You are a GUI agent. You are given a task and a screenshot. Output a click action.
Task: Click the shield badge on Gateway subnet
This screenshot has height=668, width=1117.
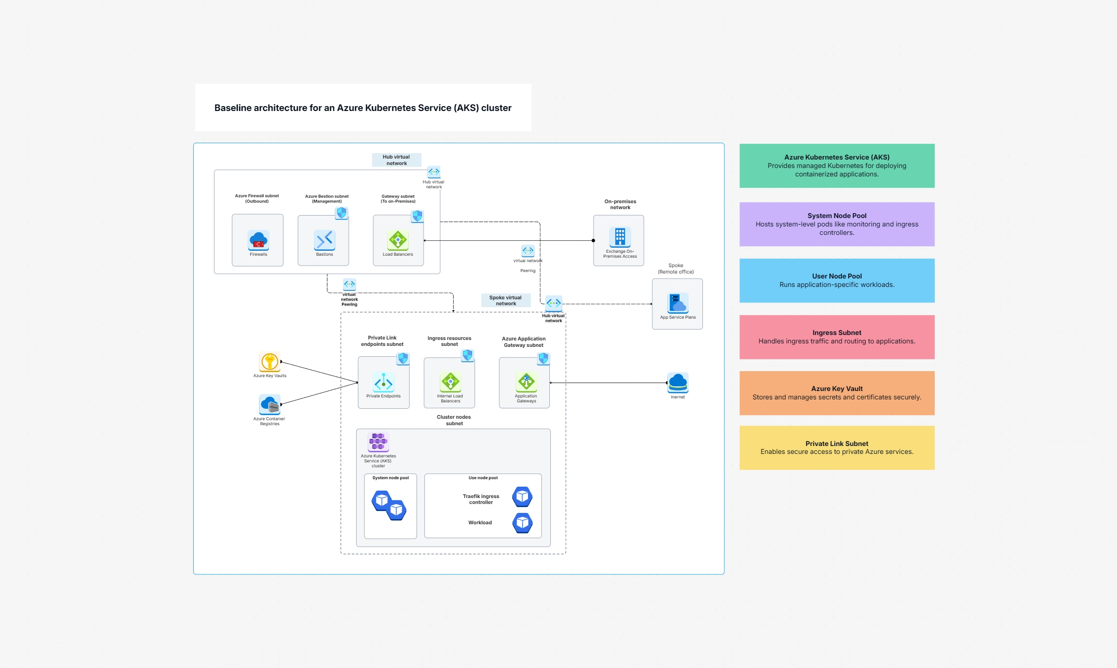416,216
